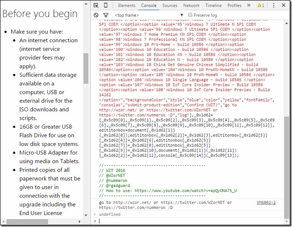
Task: Toggle the device mode phone icon
Action: [105, 5]
